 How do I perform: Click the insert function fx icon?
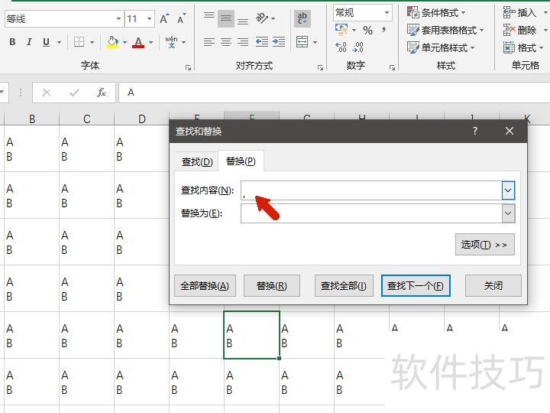coord(102,93)
